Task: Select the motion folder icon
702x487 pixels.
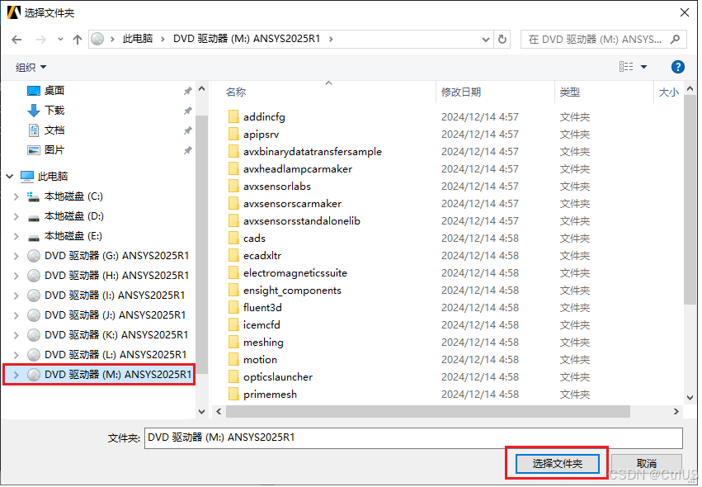Action: 233,360
